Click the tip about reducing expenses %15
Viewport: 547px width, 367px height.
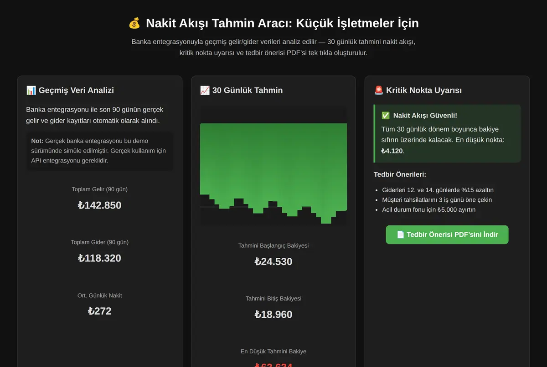point(438,190)
